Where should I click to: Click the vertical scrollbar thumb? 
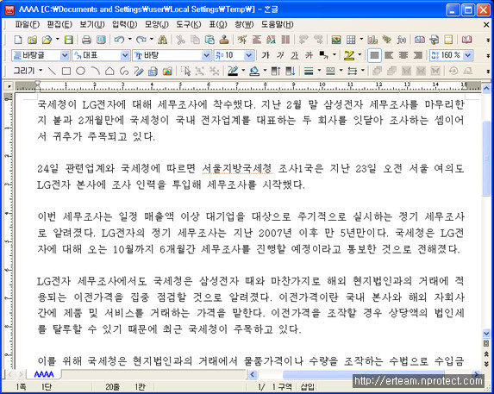(x=486, y=159)
